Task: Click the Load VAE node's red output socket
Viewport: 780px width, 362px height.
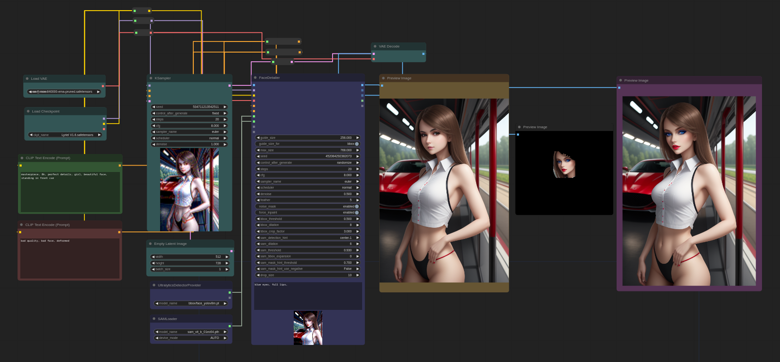Action: 103,86
